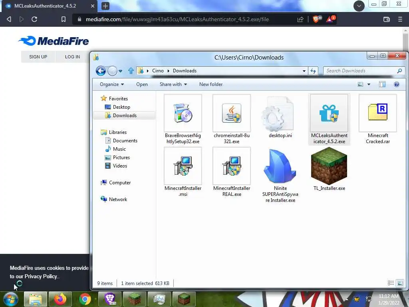
Task: Open Explorer help
Action: coord(397,84)
